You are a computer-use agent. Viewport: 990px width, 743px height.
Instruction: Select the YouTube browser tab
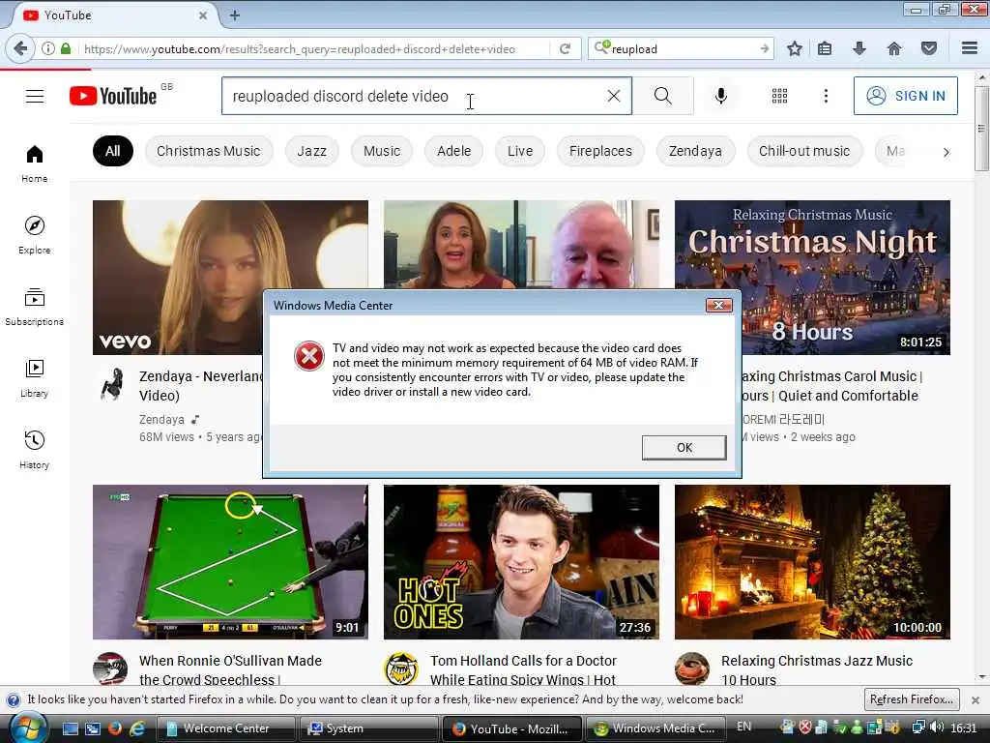click(114, 15)
